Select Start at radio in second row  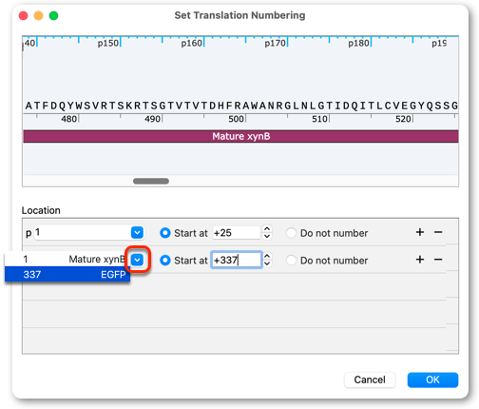tap(165, 261)
